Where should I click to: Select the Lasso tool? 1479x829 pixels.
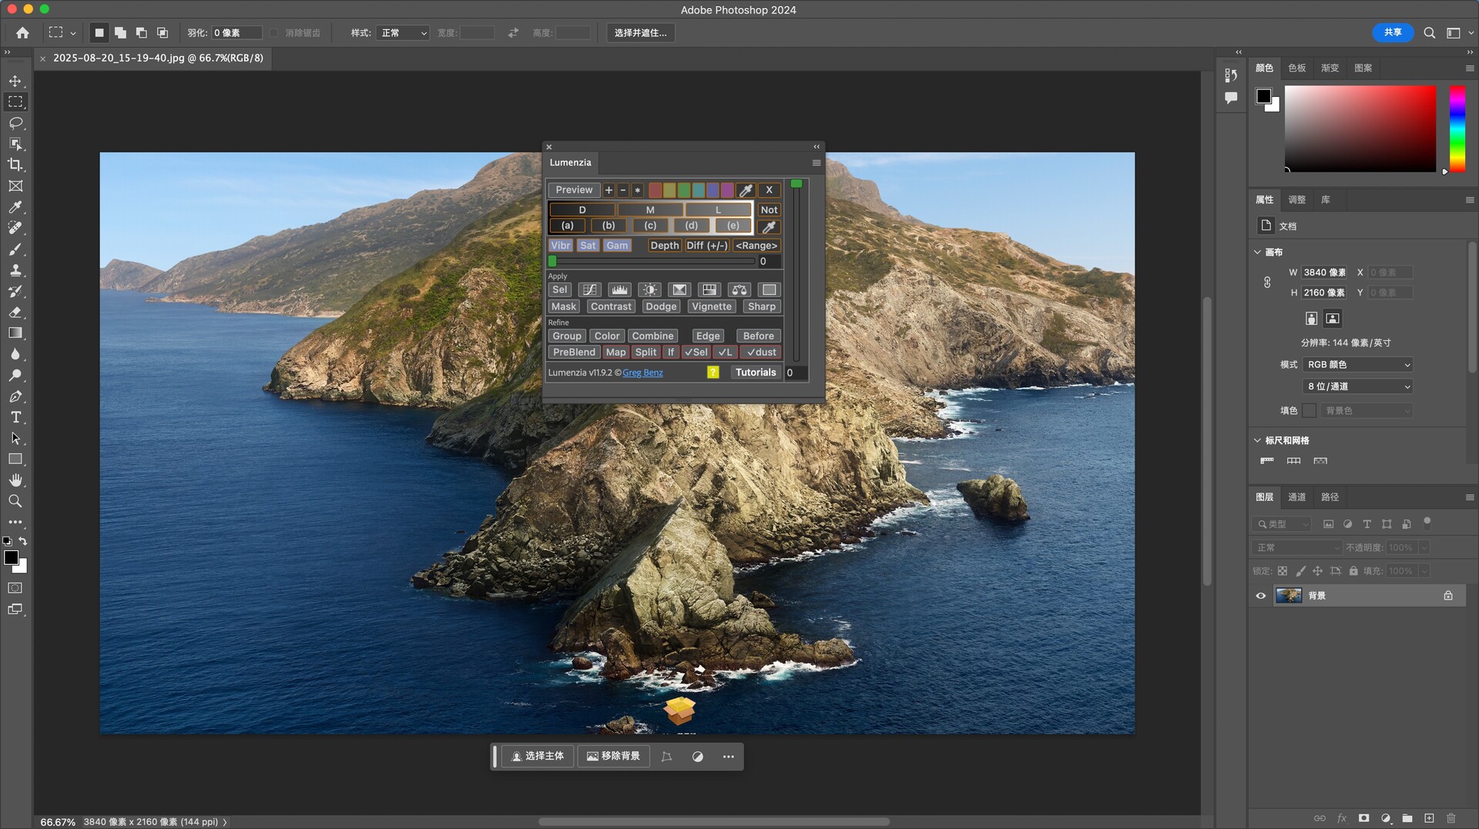15,123
